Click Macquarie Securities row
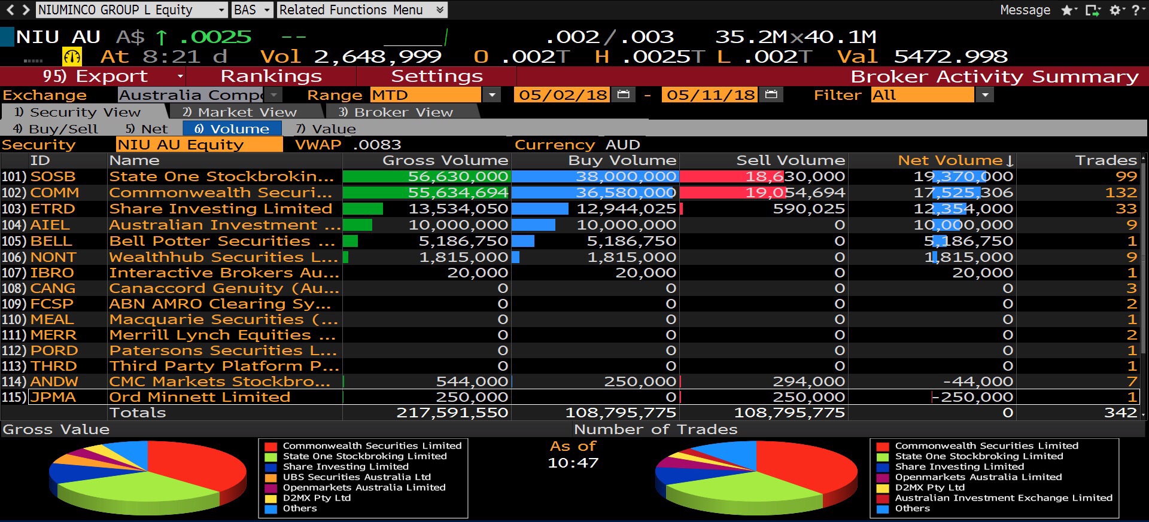 [570, 319]
